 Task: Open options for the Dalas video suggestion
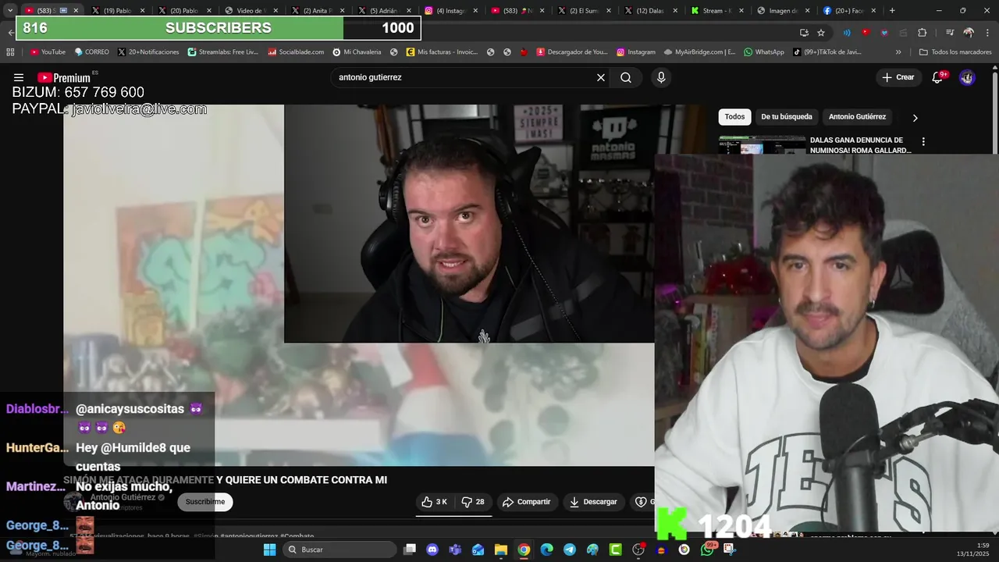tap(923, 142)
